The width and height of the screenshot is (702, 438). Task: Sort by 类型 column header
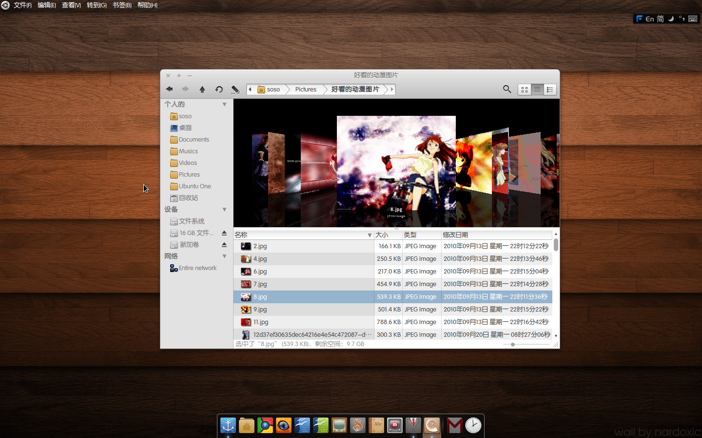[x=422, y=235]
